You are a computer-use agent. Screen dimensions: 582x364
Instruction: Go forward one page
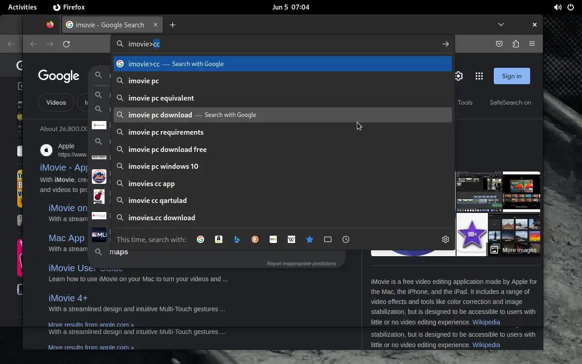[50, 44]
